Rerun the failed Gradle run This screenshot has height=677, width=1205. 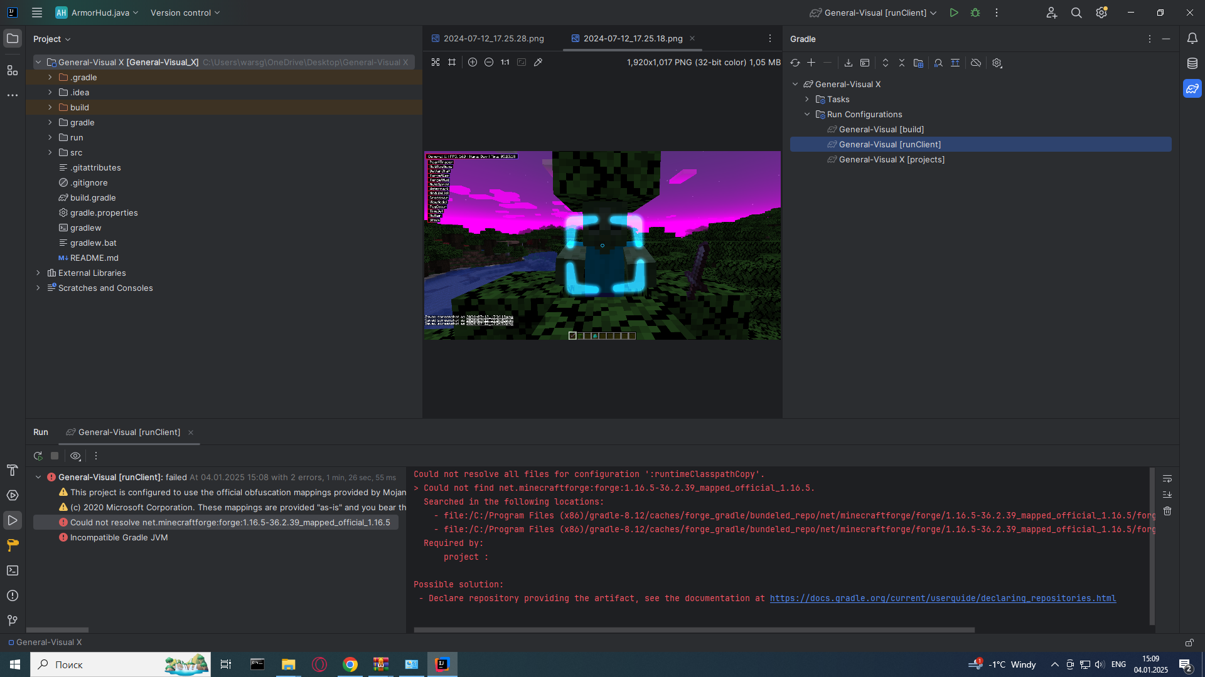(x=38, y=456)
